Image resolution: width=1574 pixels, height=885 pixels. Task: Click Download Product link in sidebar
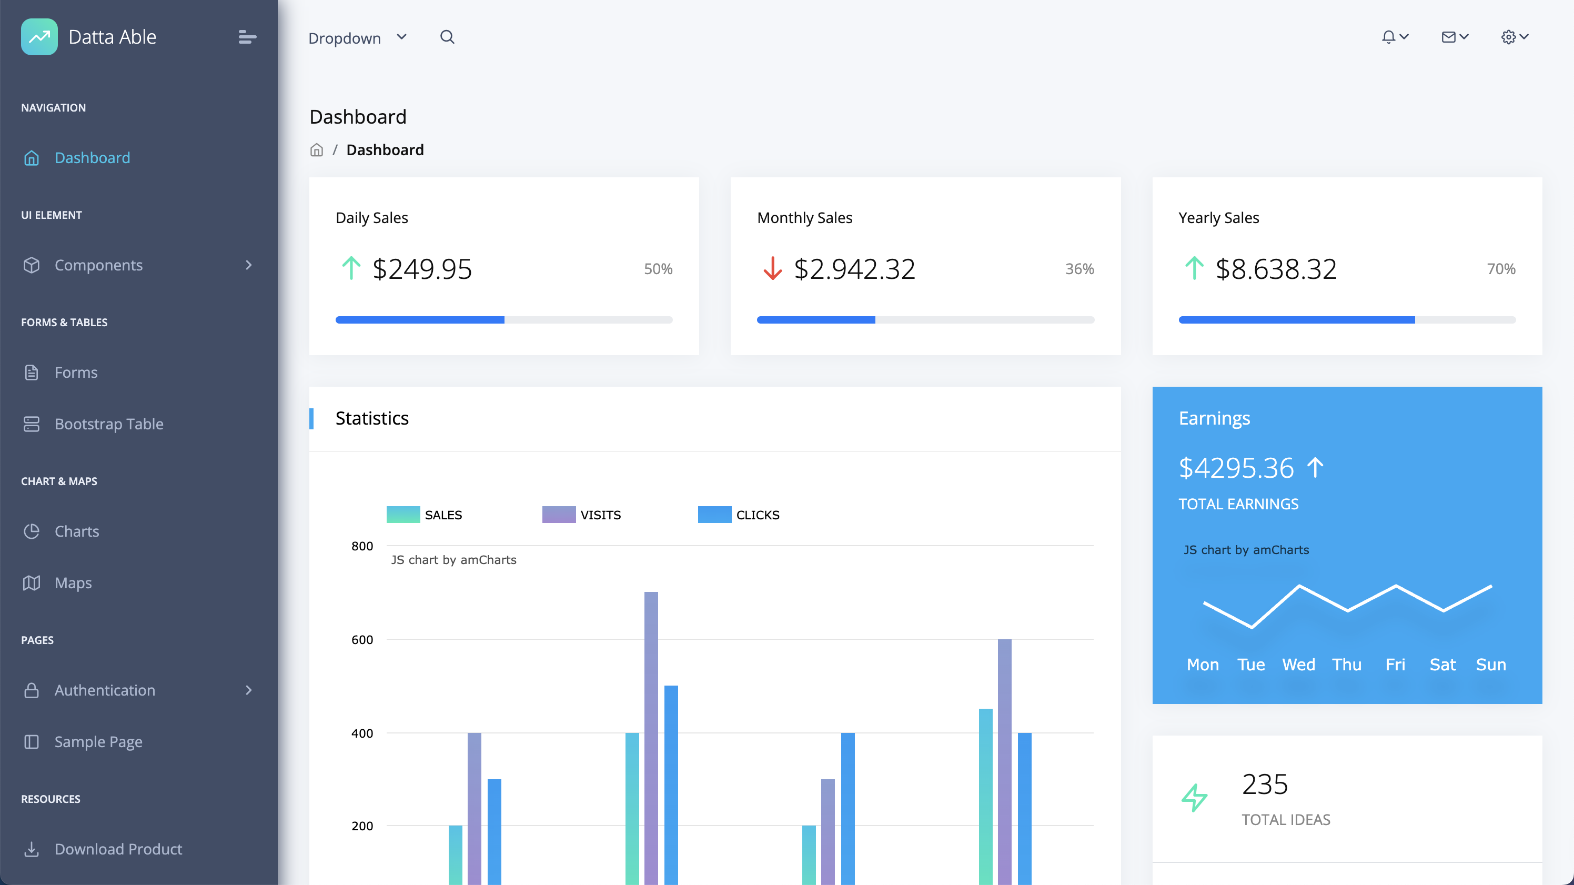click(118, 849)
